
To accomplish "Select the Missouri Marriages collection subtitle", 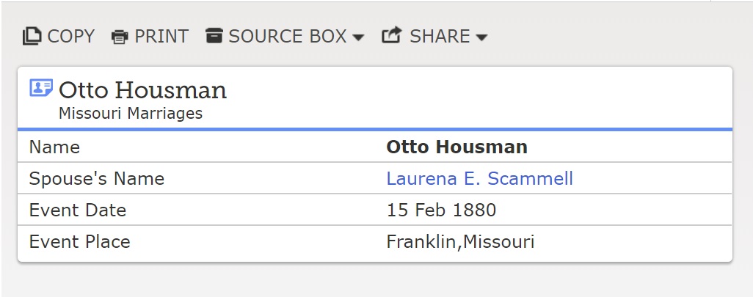I will click(130, 114).
